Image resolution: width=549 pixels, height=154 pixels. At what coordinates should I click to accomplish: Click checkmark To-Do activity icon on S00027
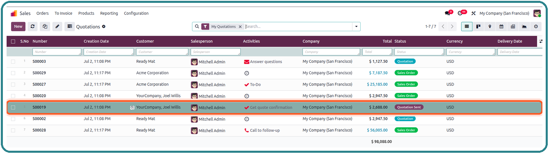point(246,85)
